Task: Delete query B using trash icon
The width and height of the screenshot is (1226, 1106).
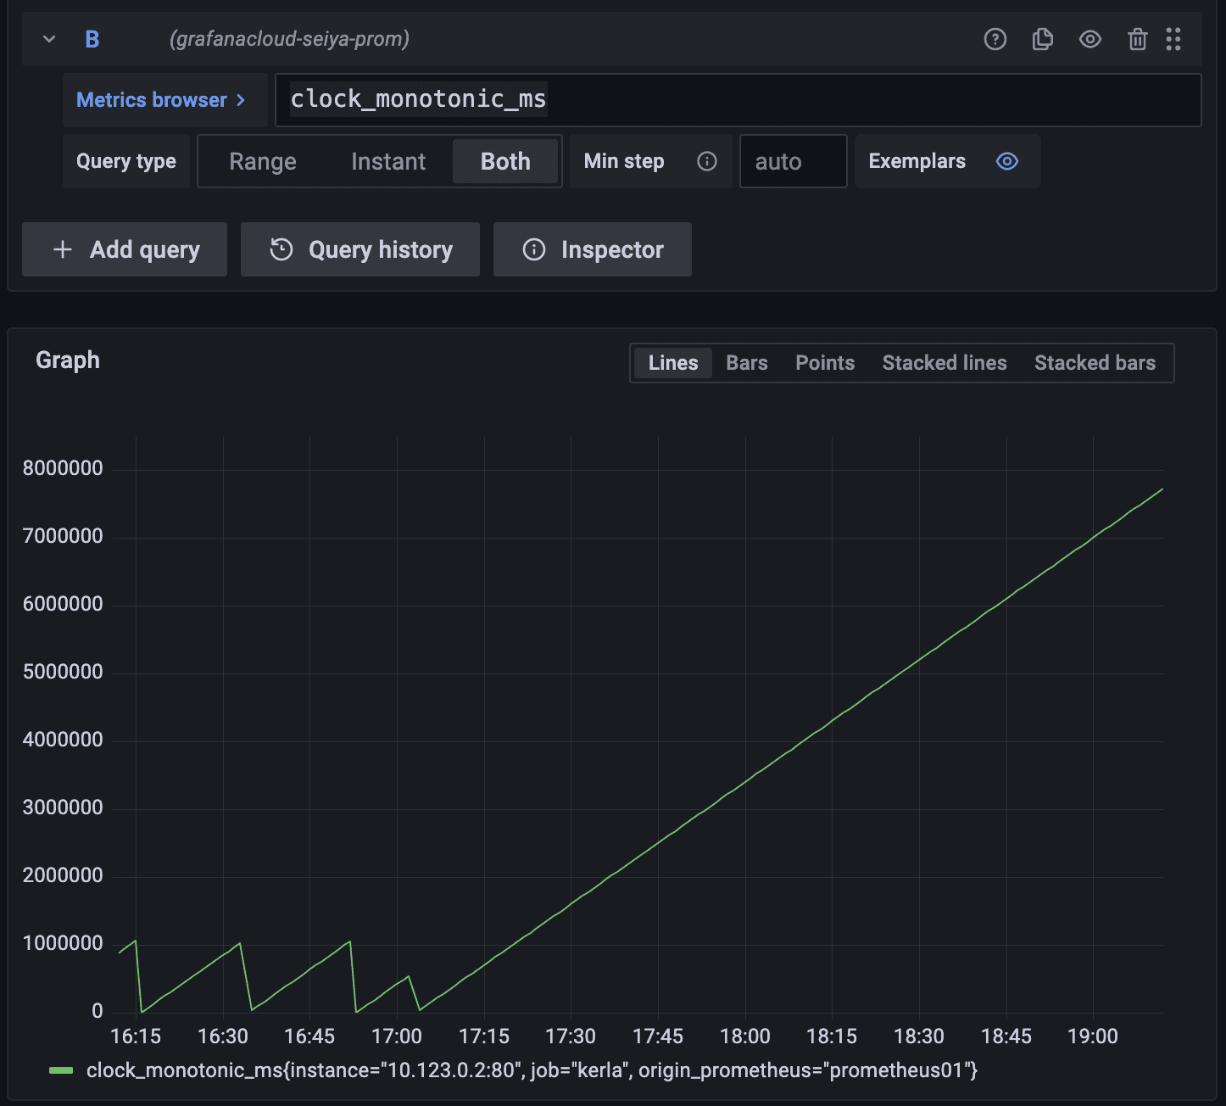Action: (x=1138, y=39)
